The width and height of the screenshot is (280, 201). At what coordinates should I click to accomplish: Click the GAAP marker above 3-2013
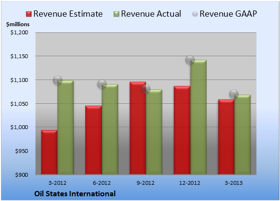click(234, 94)
